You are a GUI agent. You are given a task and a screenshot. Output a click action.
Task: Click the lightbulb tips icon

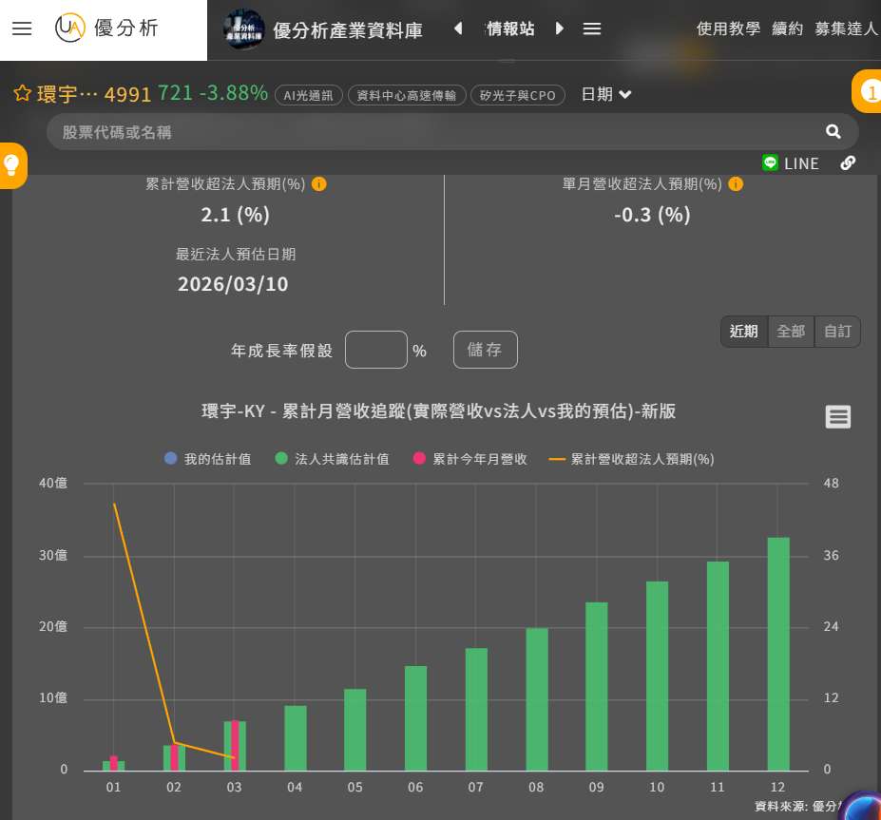pos(11,165)
